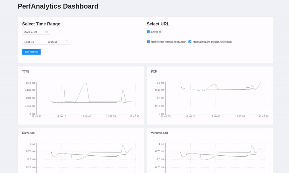Click the 0.6 ms label on FCP chart
The width and height of the screenshot is (289, 173).
tap(160, 83)
